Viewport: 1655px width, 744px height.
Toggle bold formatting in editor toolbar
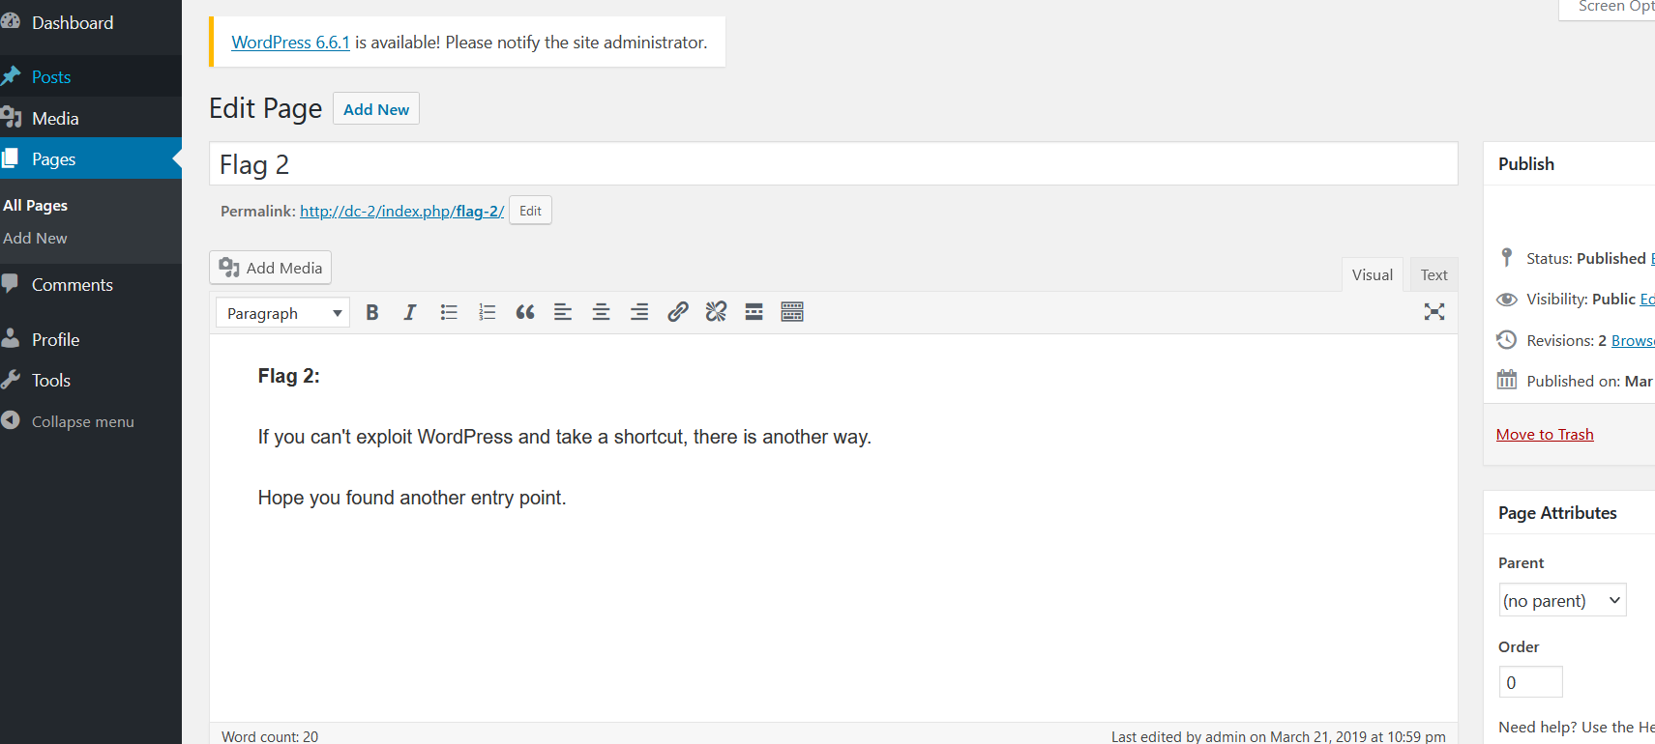point(372,312)
